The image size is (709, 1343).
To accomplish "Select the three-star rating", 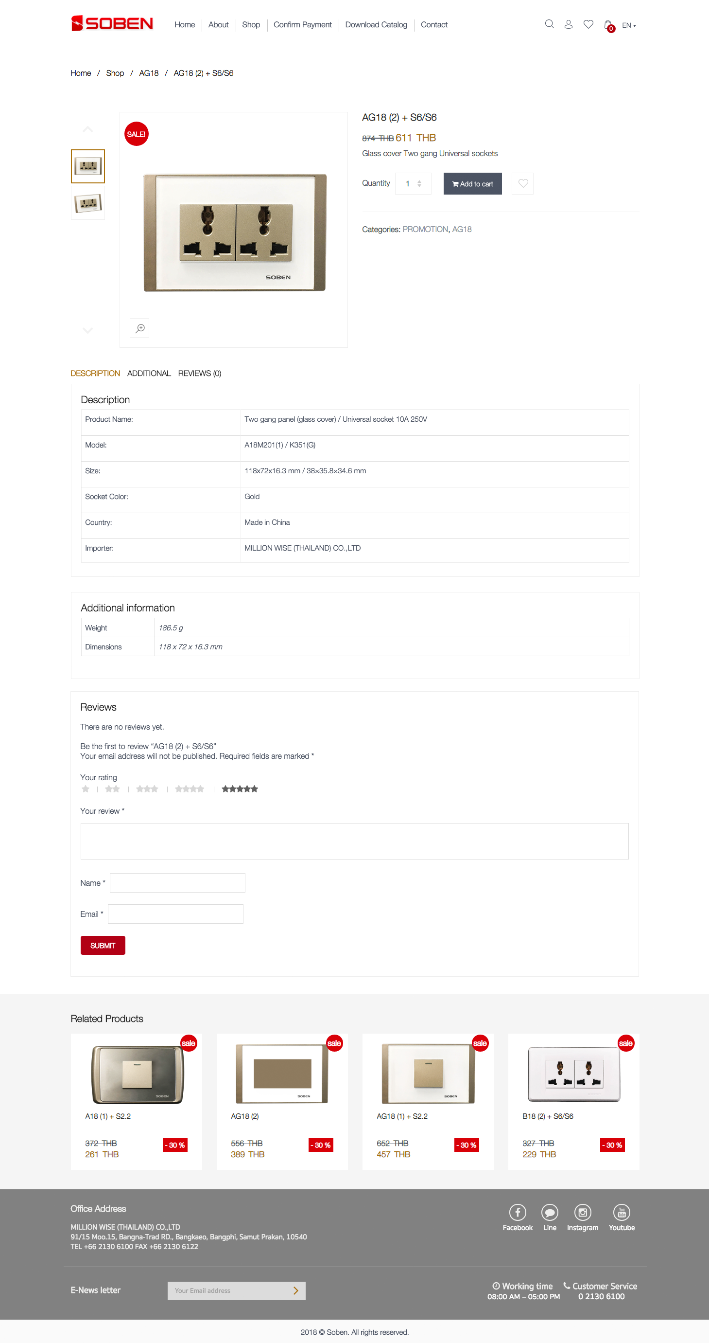I will coord(147,789).
